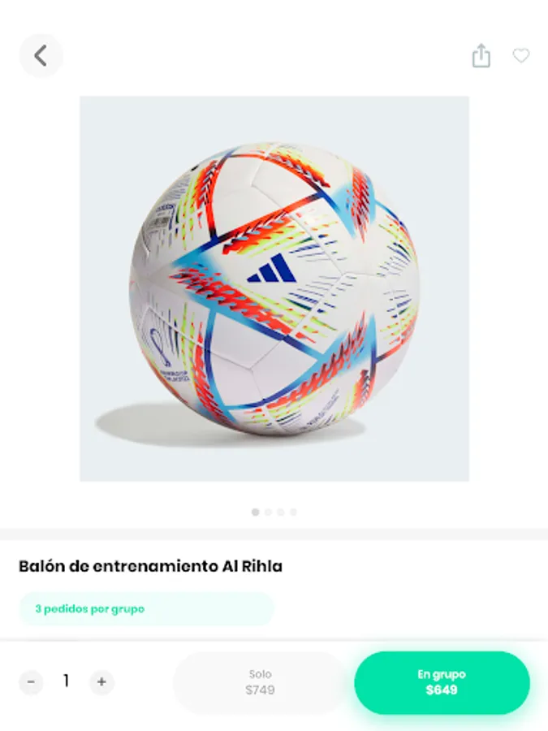Viewport: 548px width, 731px height.
Task: Show the first carousel image dot
Action: [x=256, y=512]
